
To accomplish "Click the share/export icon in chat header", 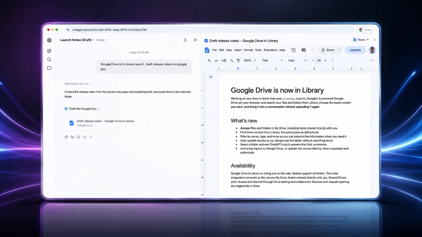I will [185, 40].
